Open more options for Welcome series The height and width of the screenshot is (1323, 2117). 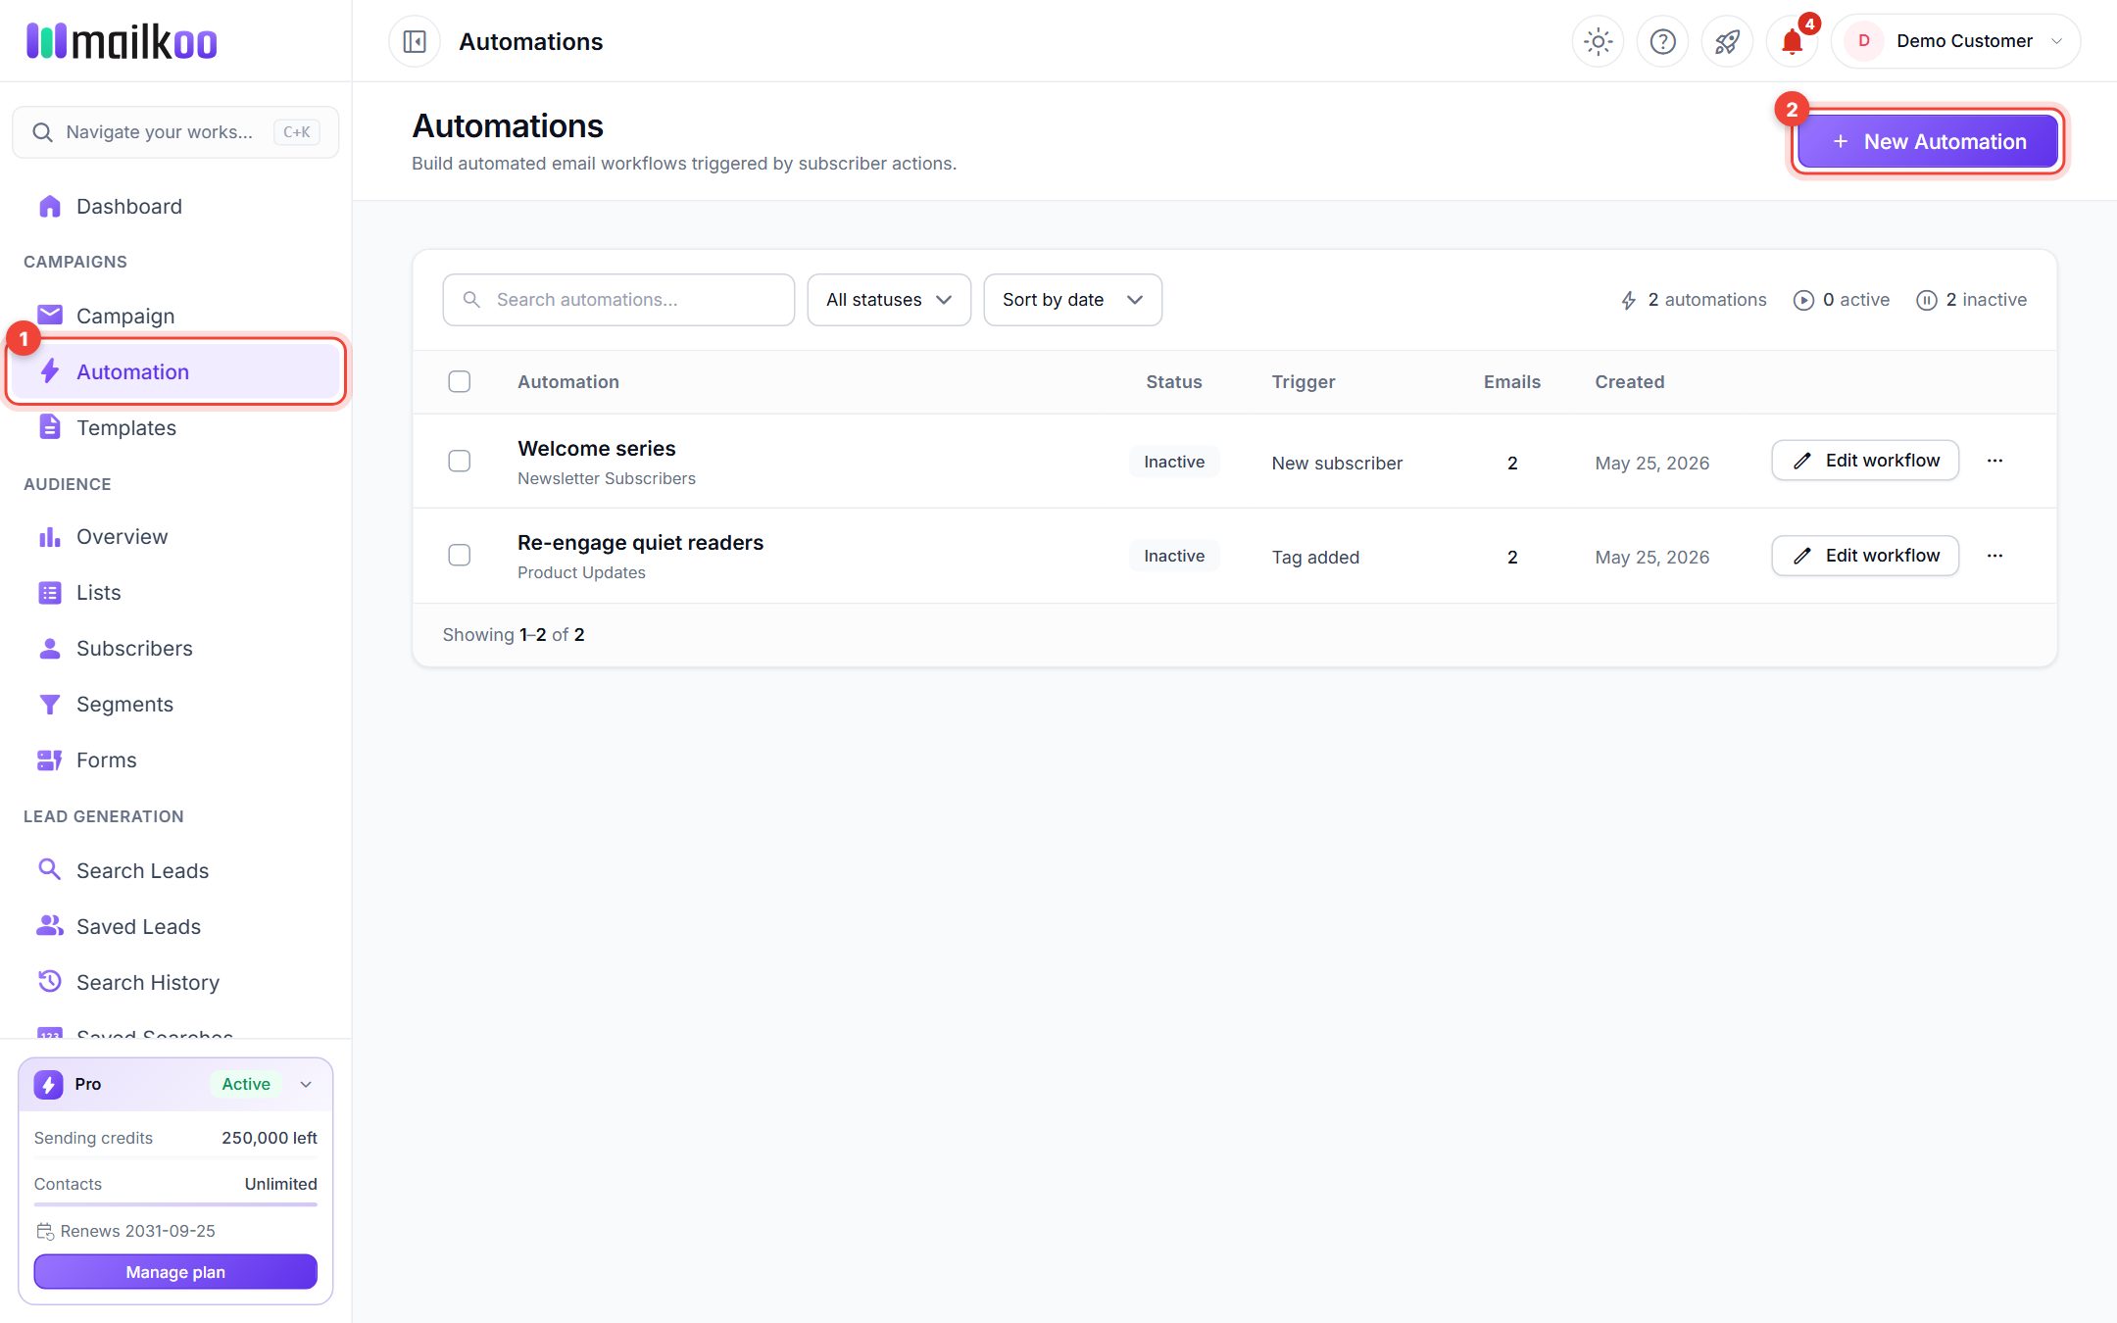click(1994, 461)
